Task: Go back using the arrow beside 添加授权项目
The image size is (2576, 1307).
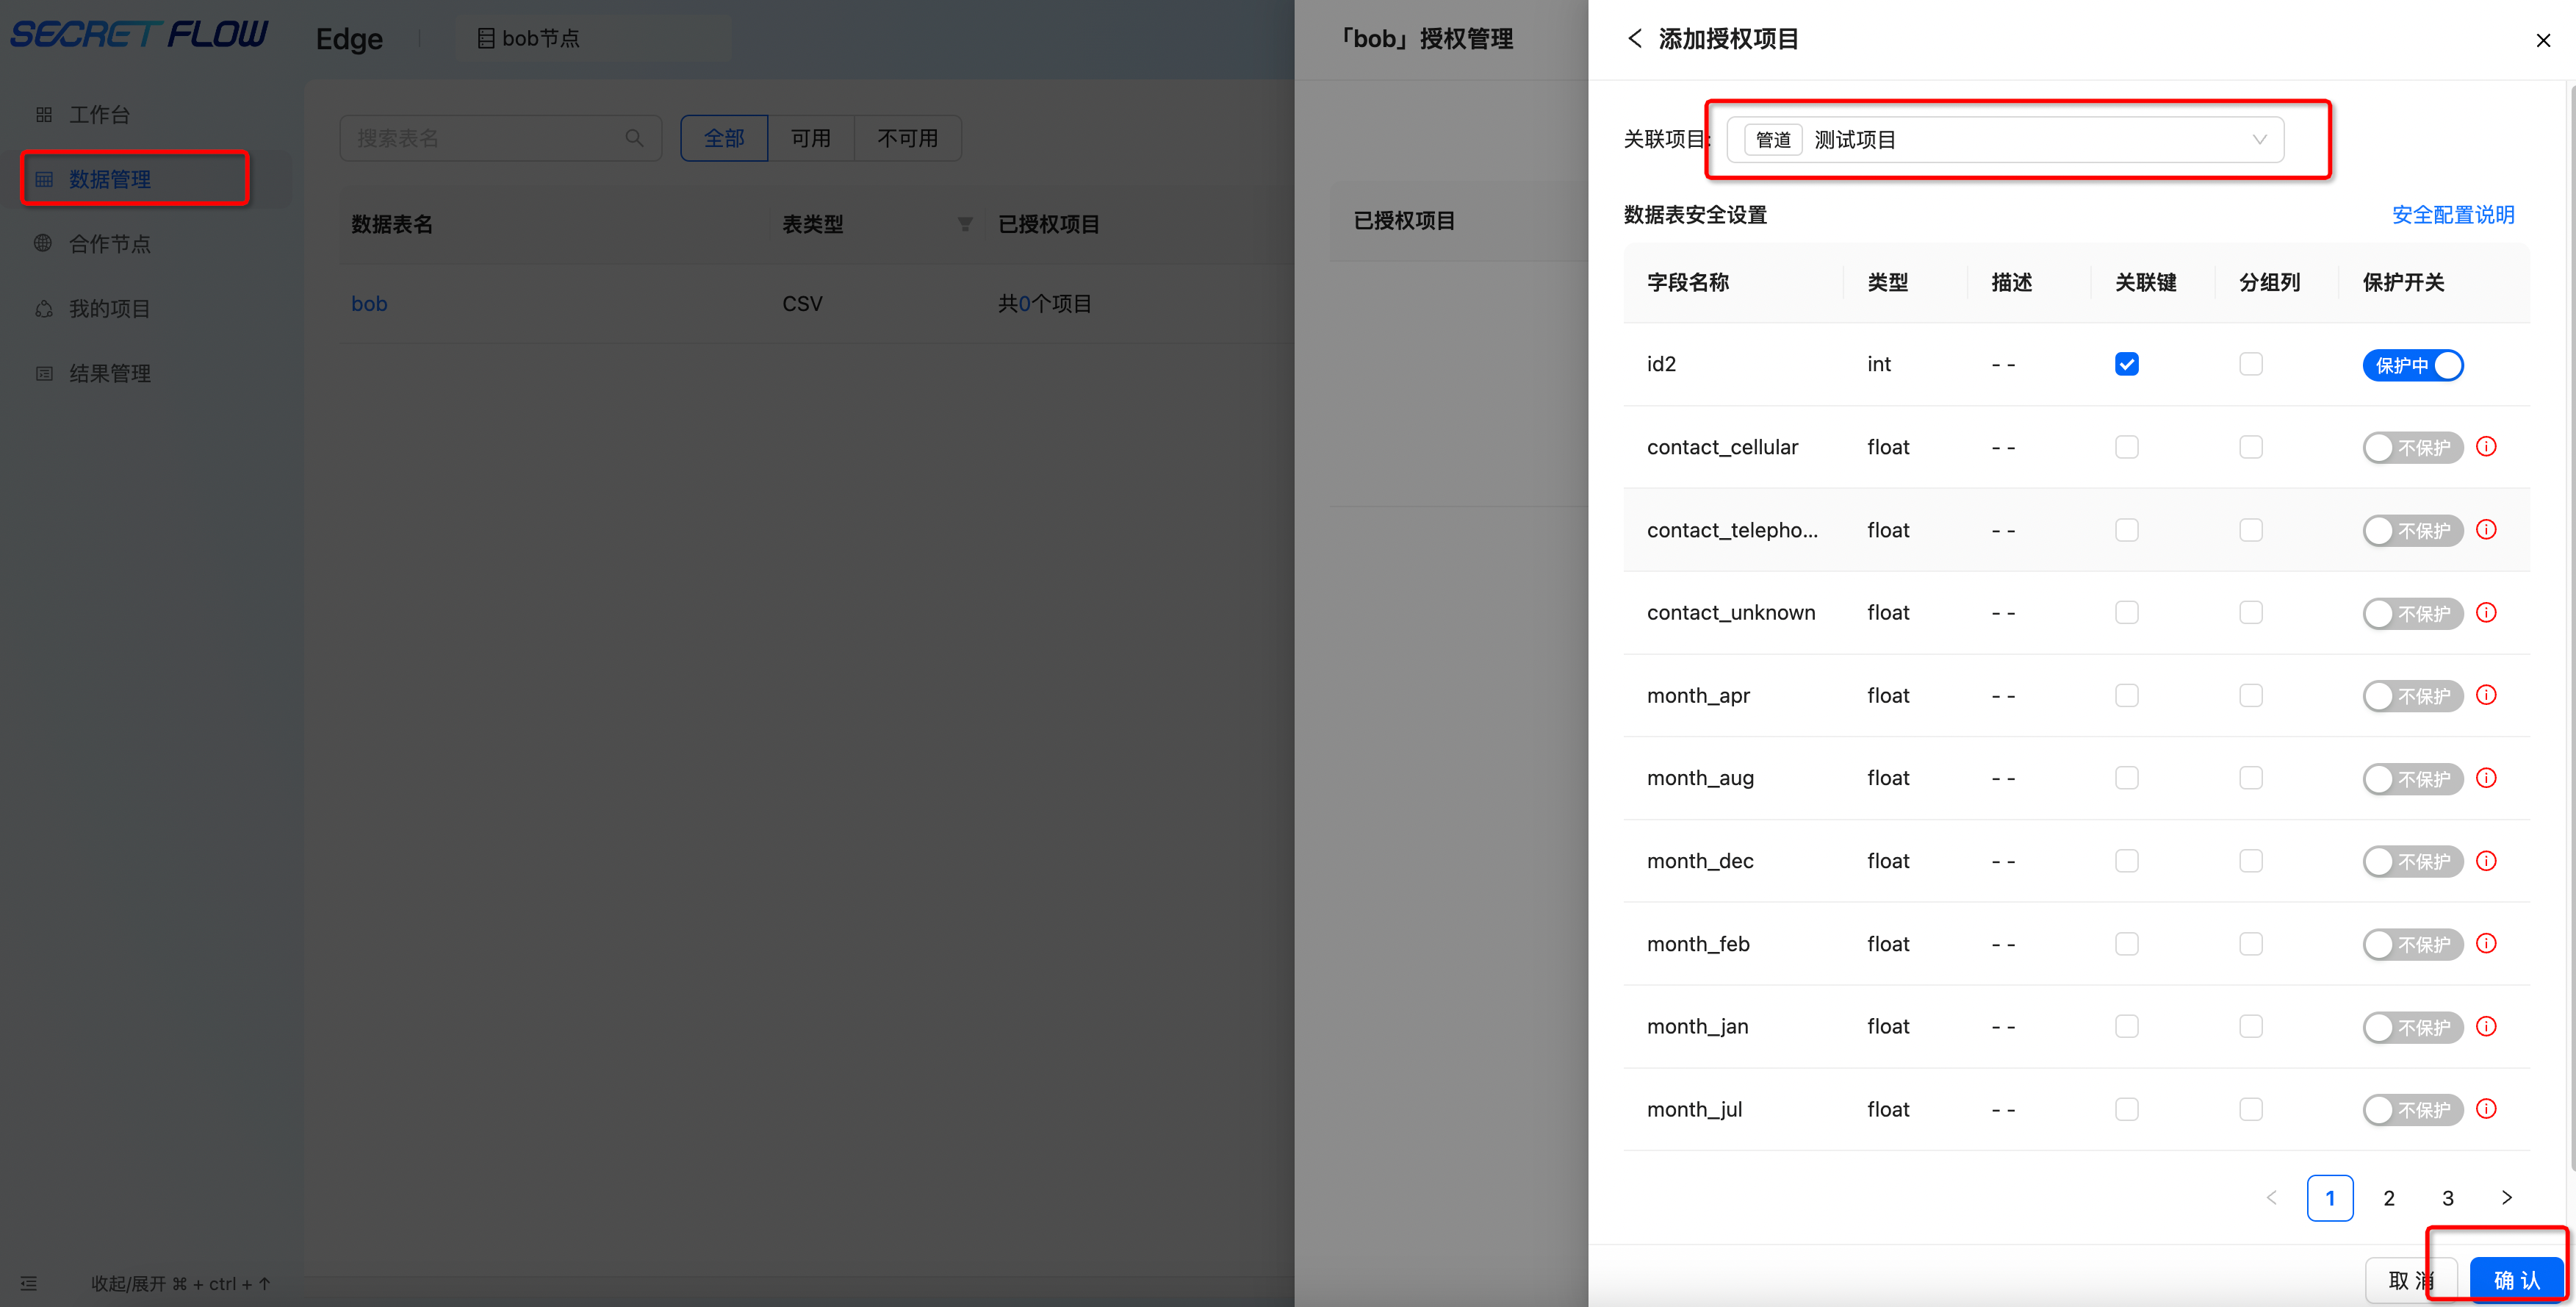Action: [1634, 38]
